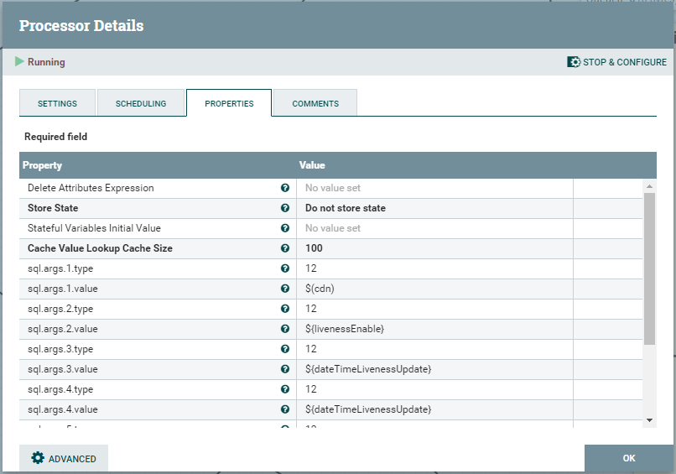Screen dimensions: 676x474
Task: Select the sql.args.4.value property name
Action: pos(63,409)
